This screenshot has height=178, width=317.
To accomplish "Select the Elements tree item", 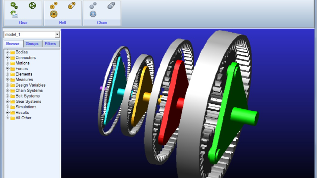I will click(24, 74).
